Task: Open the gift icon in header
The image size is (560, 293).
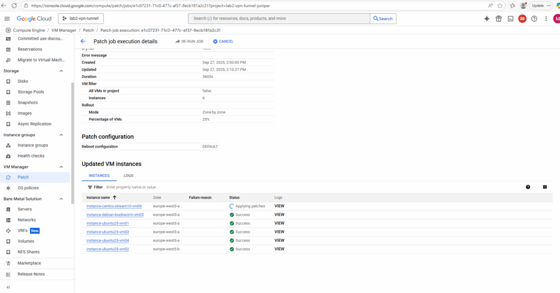Action: click(498, 19)
